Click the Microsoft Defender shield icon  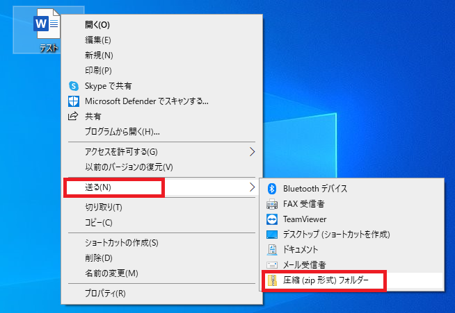coord(74,101)
